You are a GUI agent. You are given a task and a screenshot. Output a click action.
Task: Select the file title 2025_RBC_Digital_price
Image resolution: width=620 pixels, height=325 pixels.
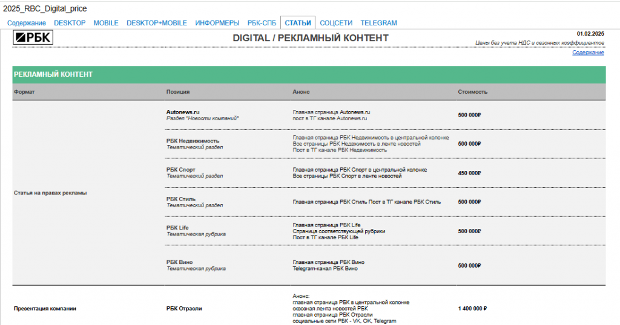(45, 8)
